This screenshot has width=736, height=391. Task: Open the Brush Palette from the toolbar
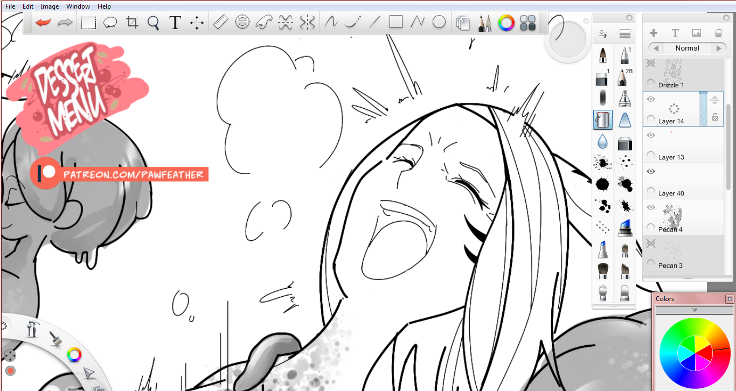(484, 23)
